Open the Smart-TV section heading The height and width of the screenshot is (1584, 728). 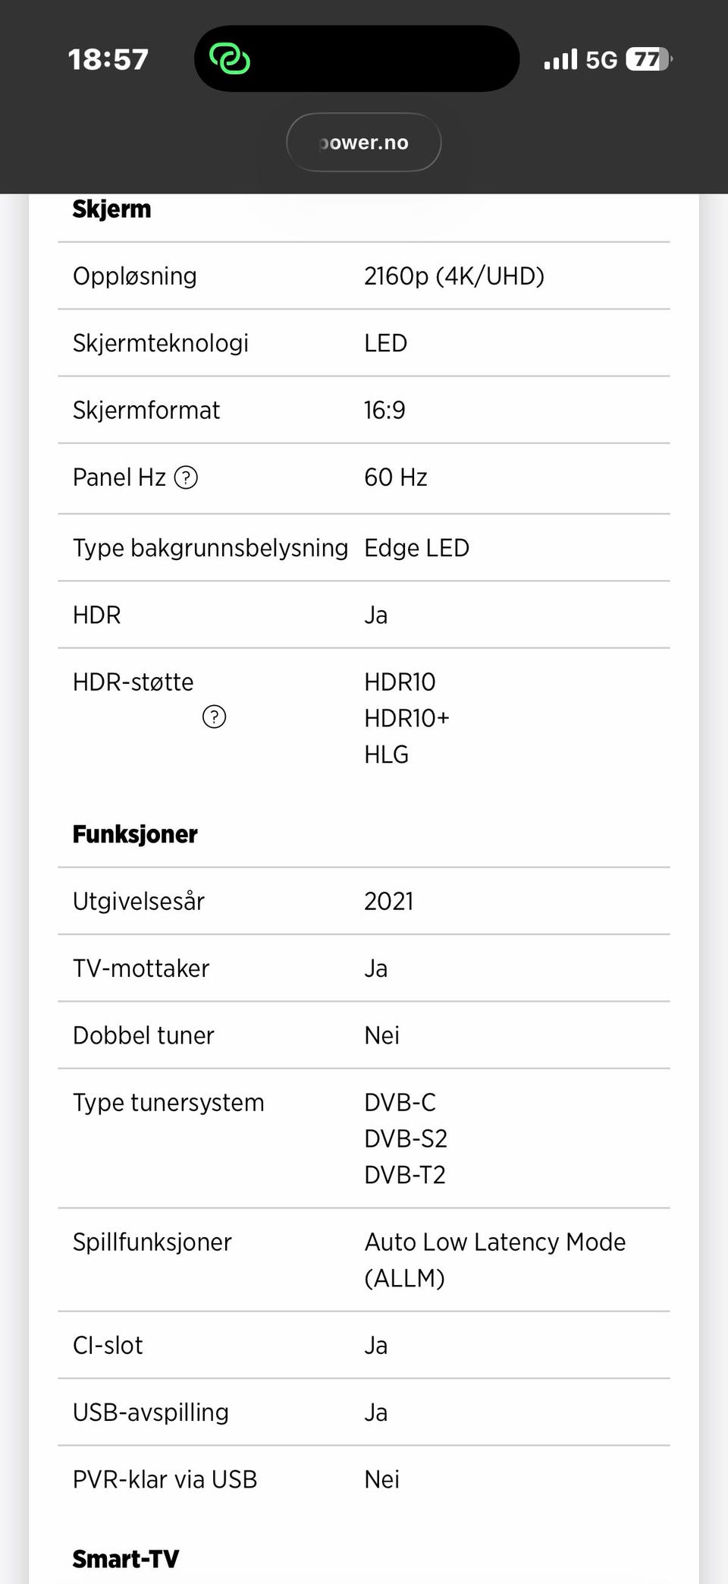pos(126,1559)
